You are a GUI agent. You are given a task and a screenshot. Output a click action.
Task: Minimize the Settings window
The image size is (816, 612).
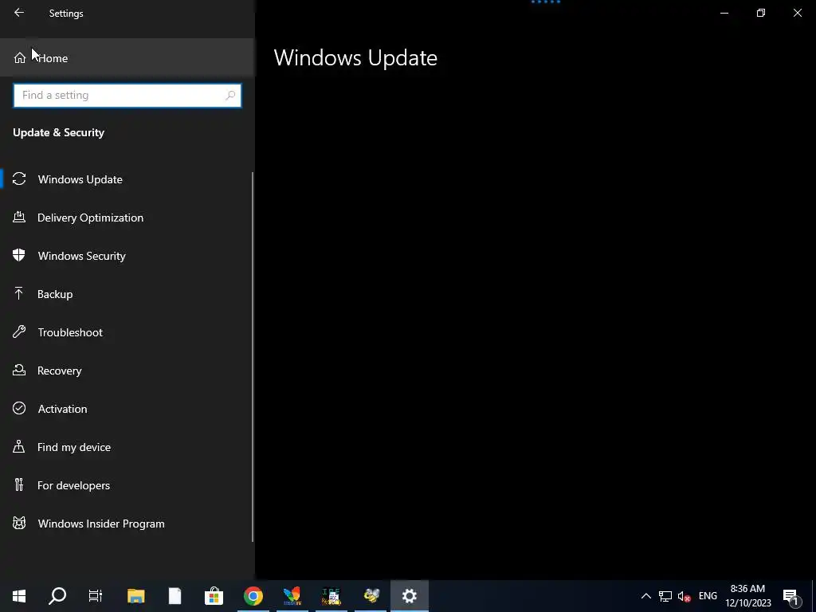tap(724, 13)
